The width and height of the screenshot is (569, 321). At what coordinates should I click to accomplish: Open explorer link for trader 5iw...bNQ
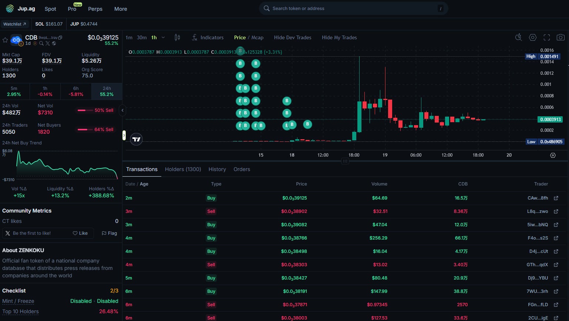tap(556, 225)
